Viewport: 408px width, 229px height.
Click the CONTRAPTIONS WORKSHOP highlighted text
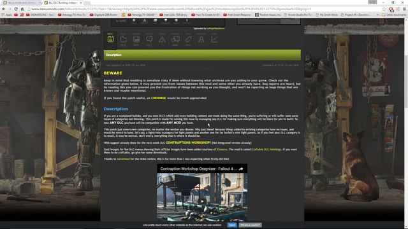188,142
